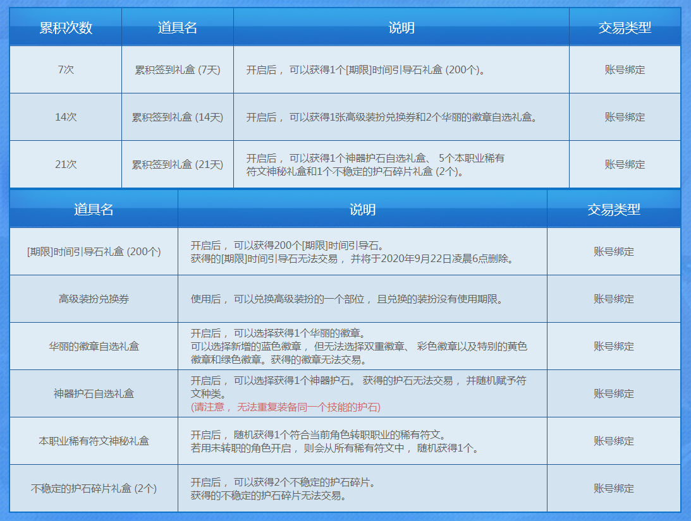
Task: Click the 本职业稀有符文神秘礼盒 item name
Action: click(94, 441)
